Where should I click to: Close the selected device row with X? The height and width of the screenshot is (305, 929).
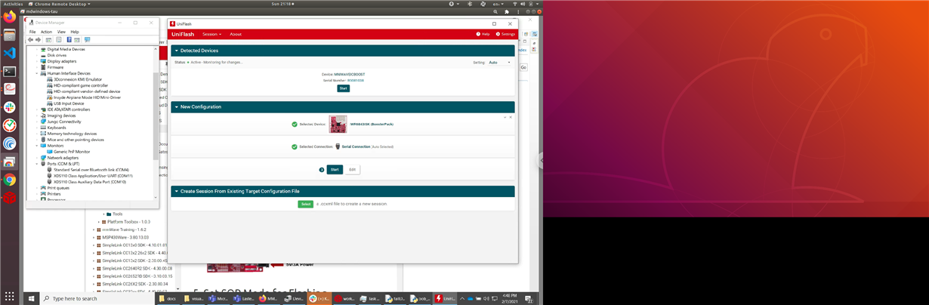(x=511, y=117)
